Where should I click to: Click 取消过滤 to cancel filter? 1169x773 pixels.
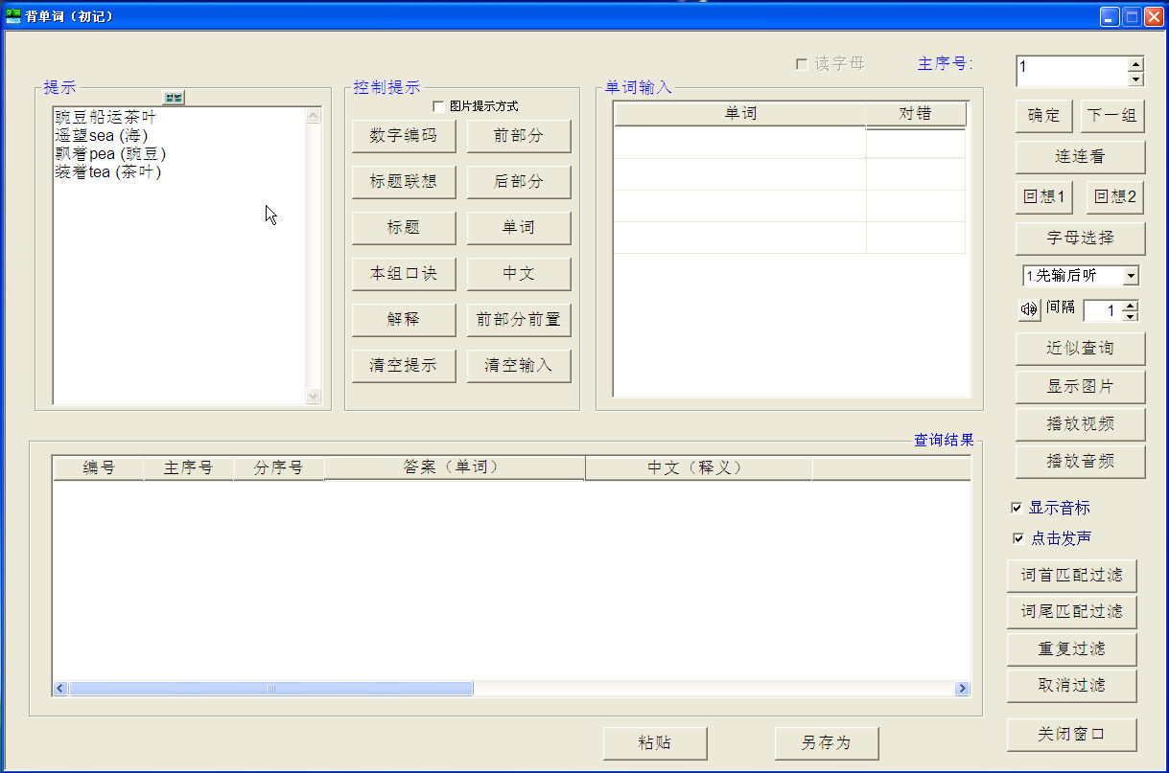pos(1071,686)
